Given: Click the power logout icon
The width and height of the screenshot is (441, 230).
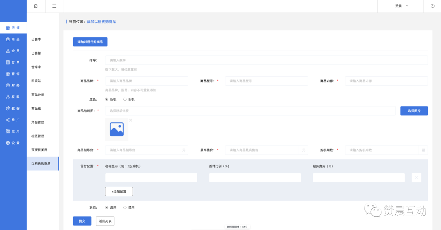Looking at the screenshot, I should pos(432,6).
